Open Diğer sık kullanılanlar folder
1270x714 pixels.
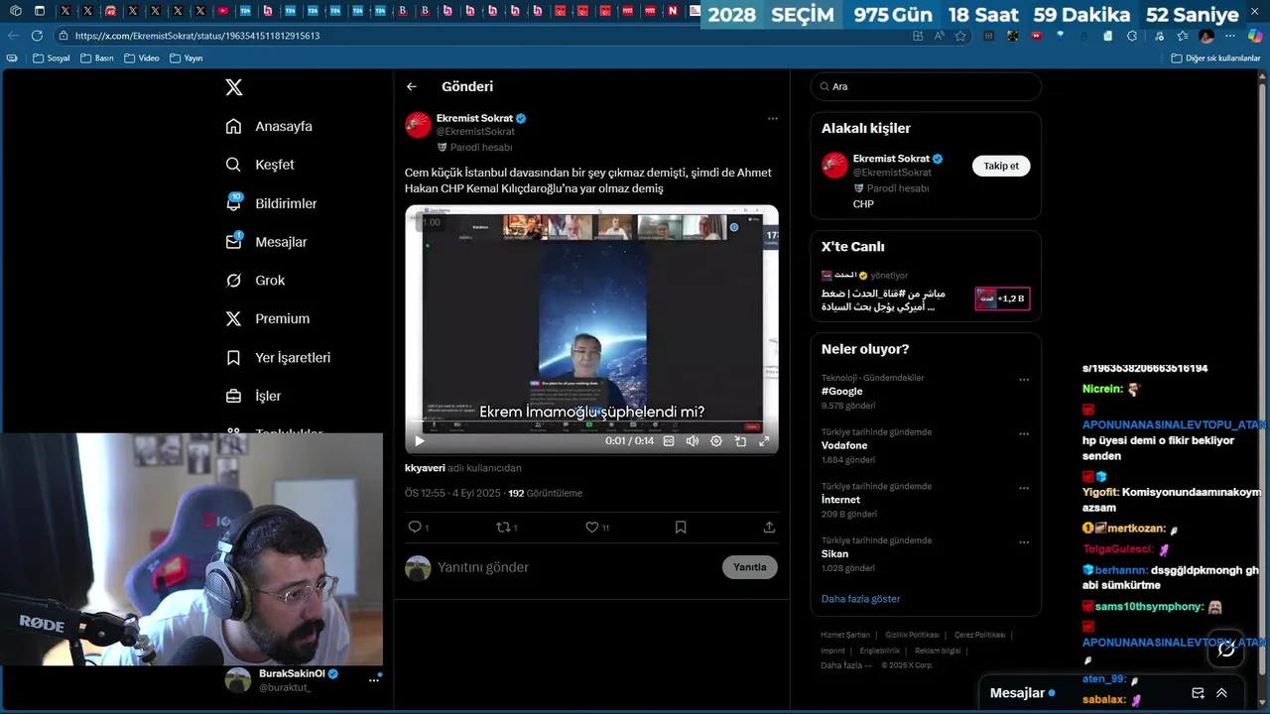(1215, 59)
